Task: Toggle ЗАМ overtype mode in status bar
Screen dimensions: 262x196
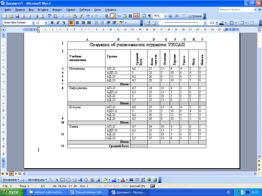Action: 125,186
